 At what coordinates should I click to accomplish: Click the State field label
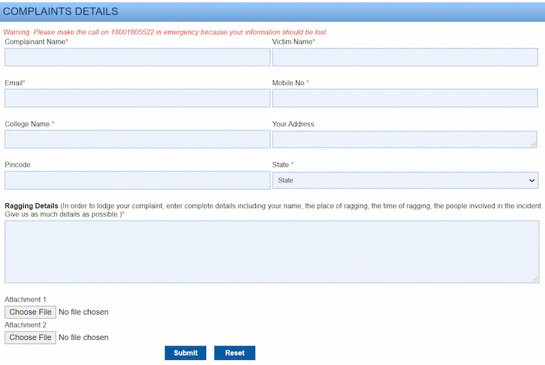coord(280,165)
